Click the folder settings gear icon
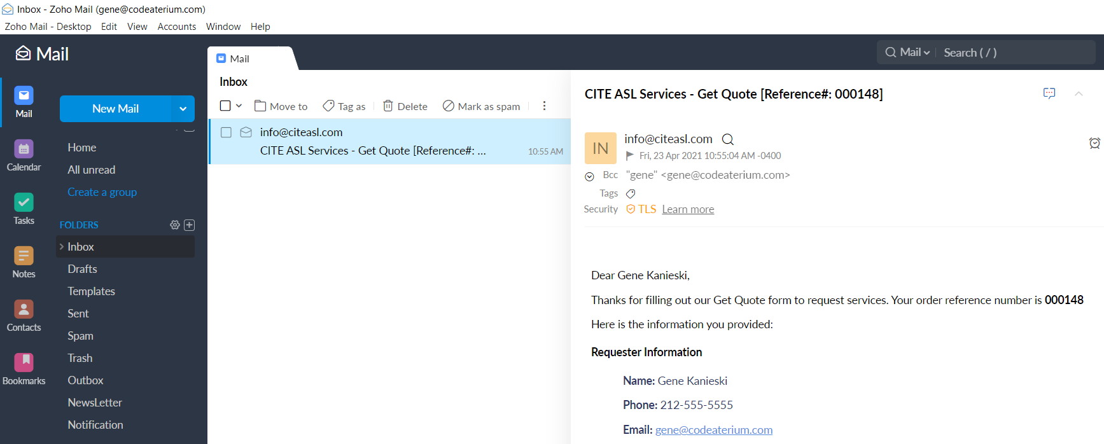This screenshot has height=444, width=1104. [175, 225]
